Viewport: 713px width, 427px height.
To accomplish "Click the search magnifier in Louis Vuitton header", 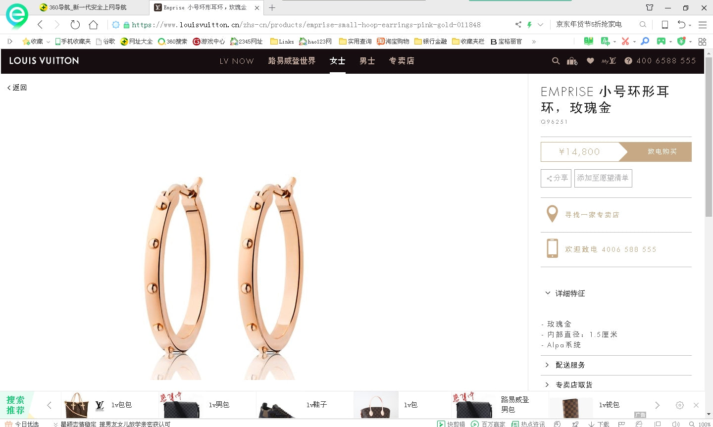I will (x=556, y=61).
